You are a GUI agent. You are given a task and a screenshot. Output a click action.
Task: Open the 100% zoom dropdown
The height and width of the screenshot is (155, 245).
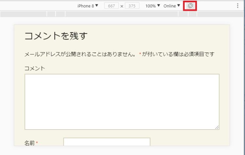pos(153,6)
